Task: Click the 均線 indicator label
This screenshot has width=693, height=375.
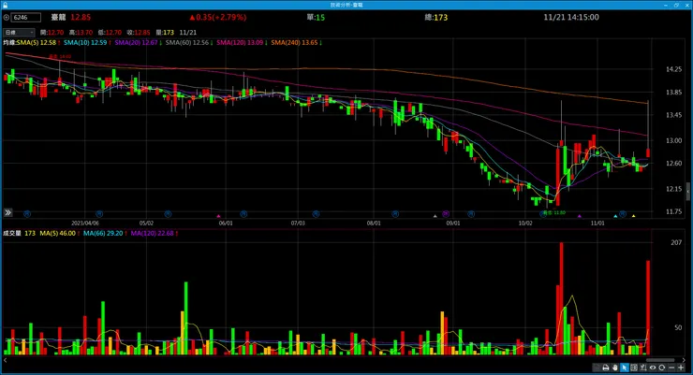Action: 9,43
